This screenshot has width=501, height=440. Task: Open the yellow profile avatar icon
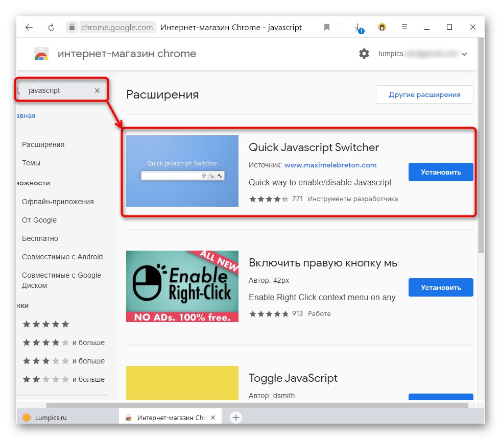[x=382, y=27]
